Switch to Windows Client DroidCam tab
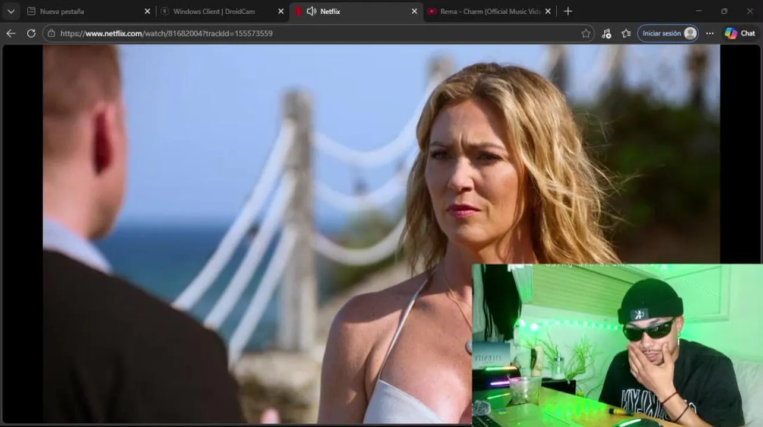The image size is (763, 427). pyautogui.click(x=223, y=11)
